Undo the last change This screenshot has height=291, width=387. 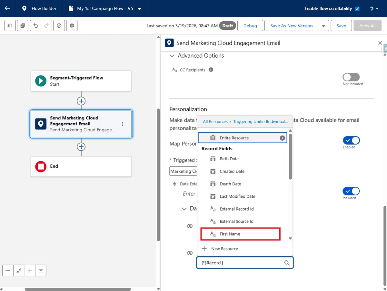pyautogui.click(x=35, y=26)
